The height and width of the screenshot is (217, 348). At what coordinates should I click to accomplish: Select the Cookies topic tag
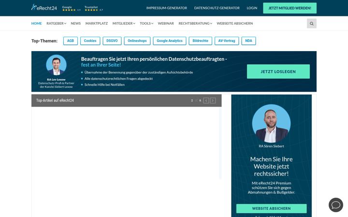(90, 41)
